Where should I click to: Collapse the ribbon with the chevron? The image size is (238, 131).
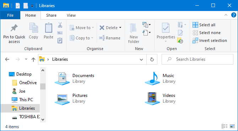[226, 15]
